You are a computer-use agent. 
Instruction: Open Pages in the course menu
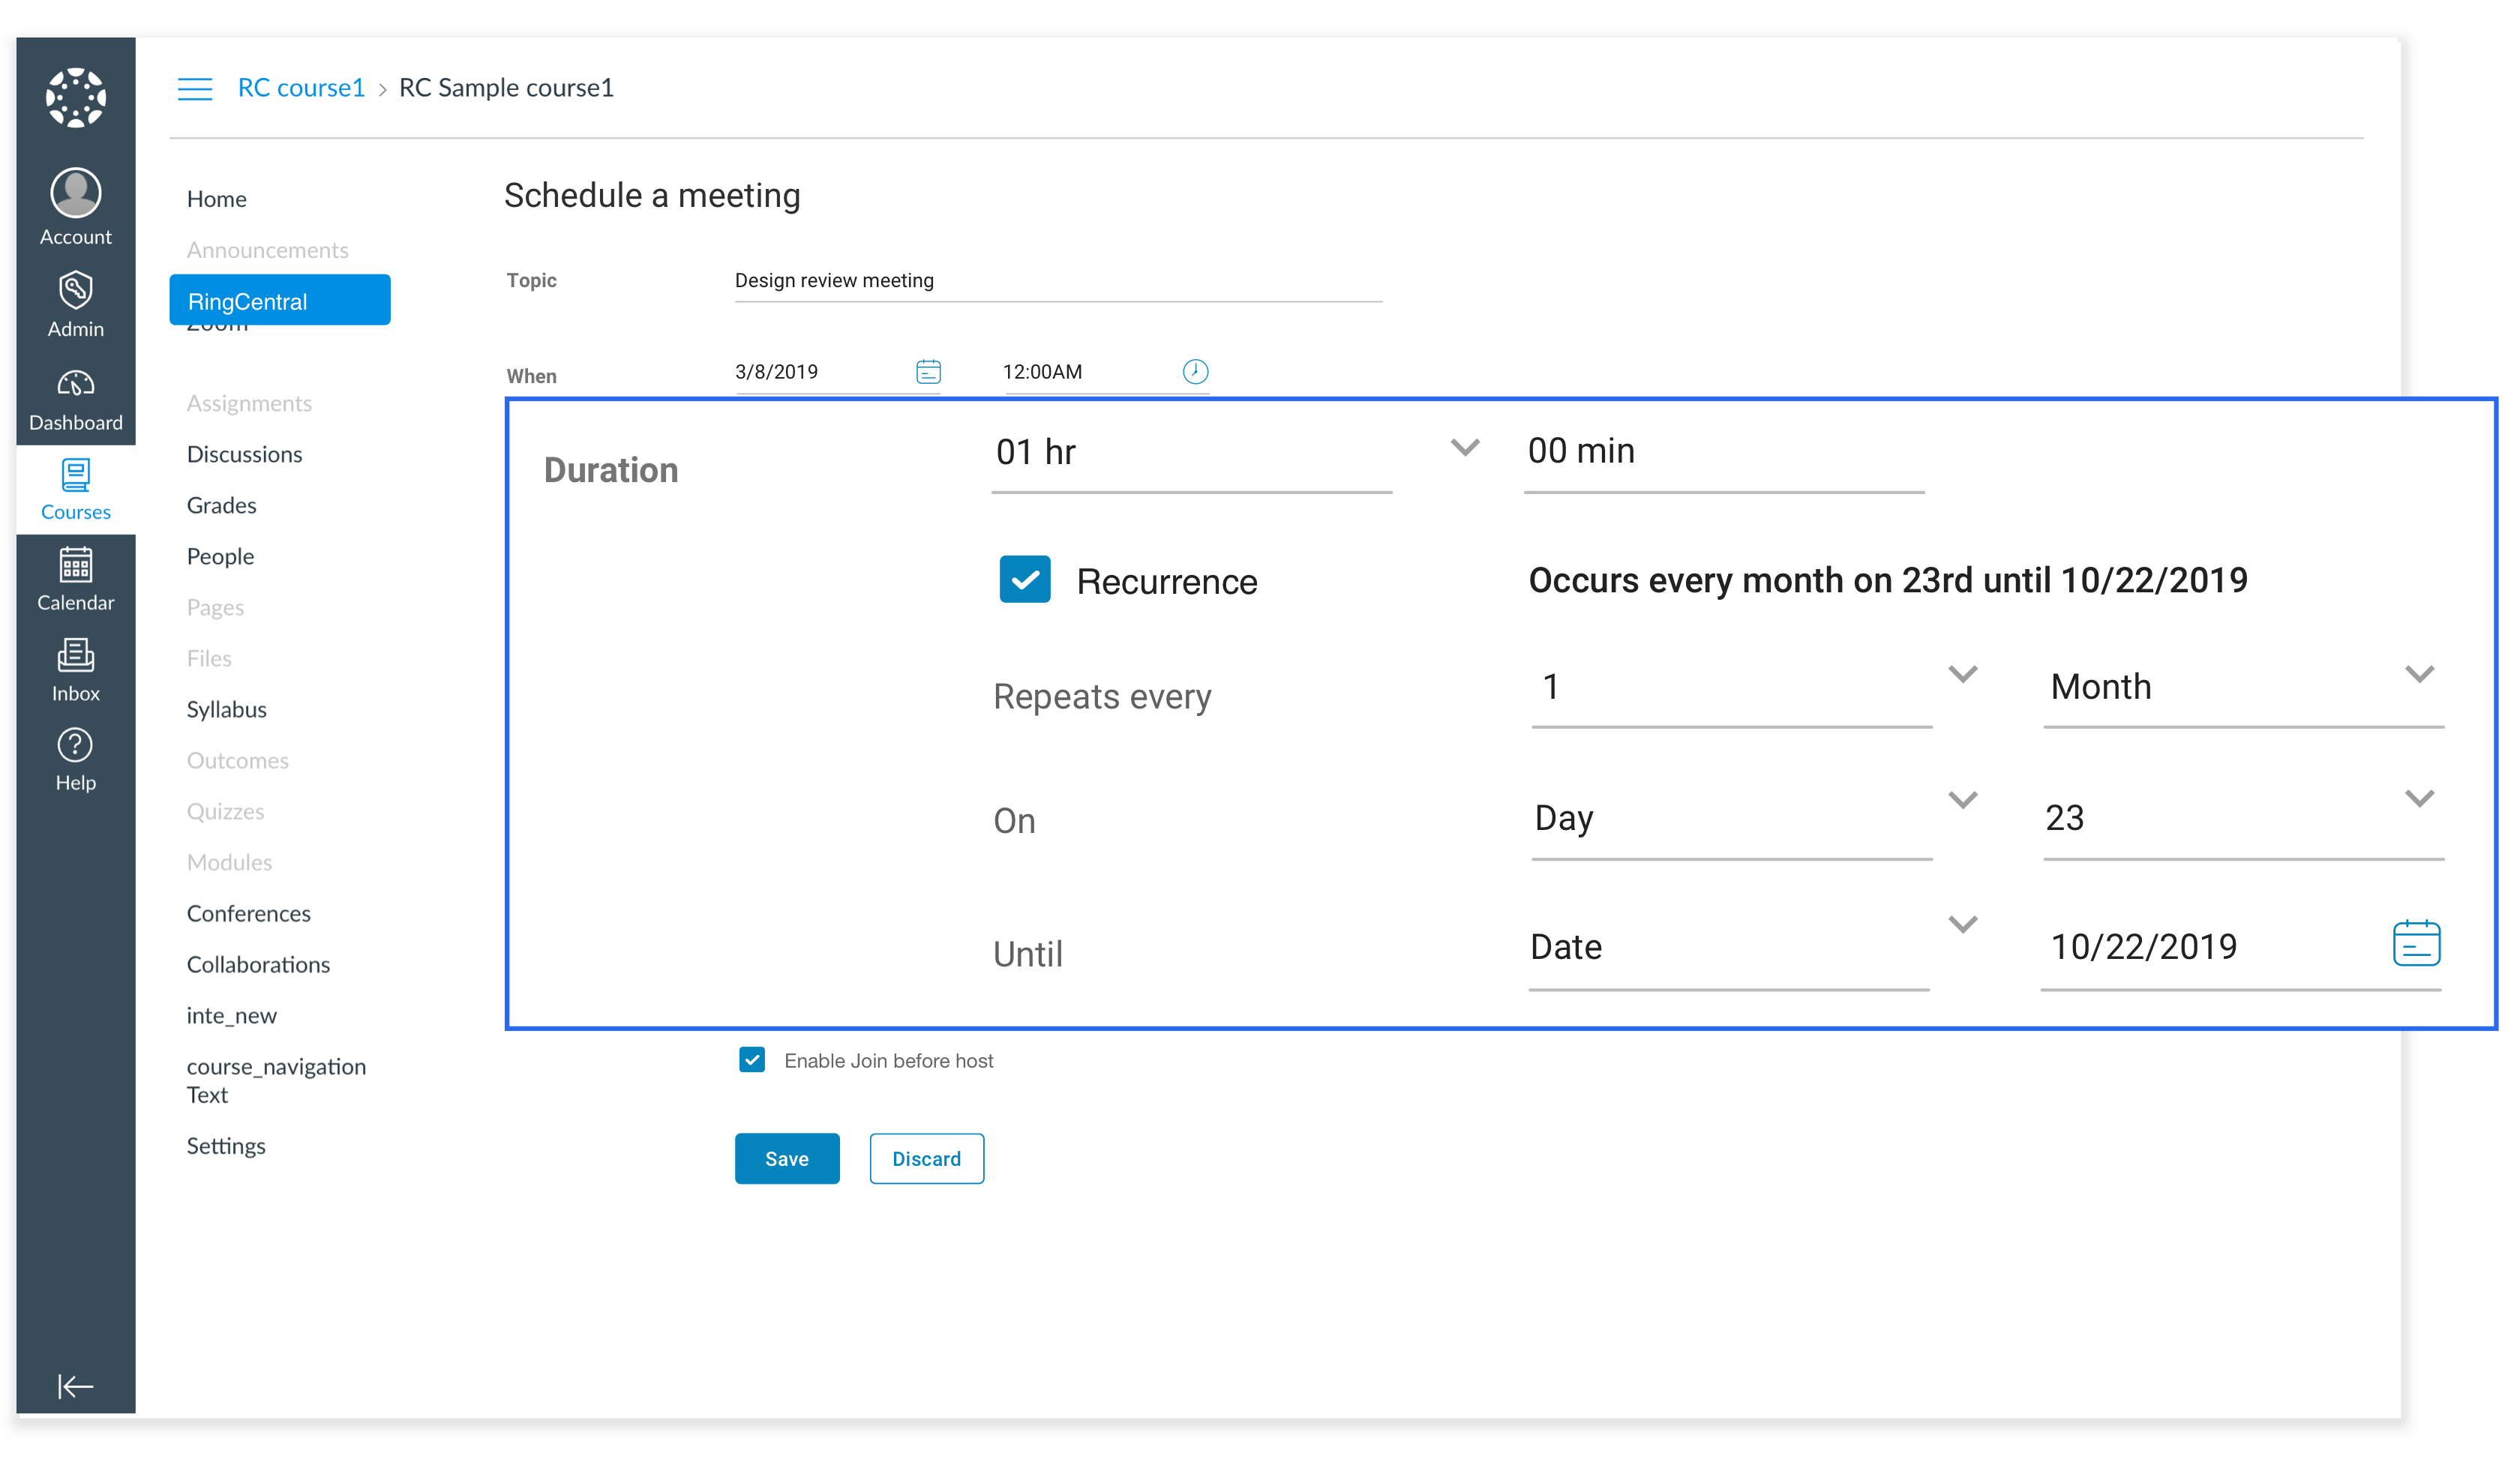click(216, 607)
